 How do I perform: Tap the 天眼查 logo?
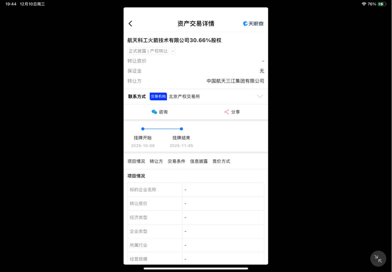(253, 23)
